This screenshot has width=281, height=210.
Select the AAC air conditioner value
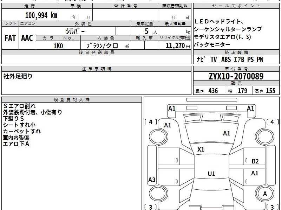[27, 38]
